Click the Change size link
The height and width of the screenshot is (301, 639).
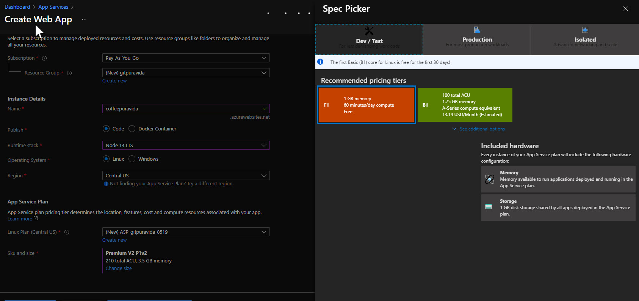[x=119, y=268]
